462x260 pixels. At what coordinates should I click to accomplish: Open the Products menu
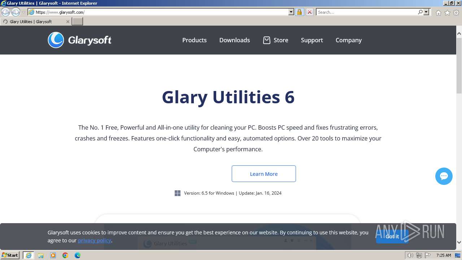[195, 40]
